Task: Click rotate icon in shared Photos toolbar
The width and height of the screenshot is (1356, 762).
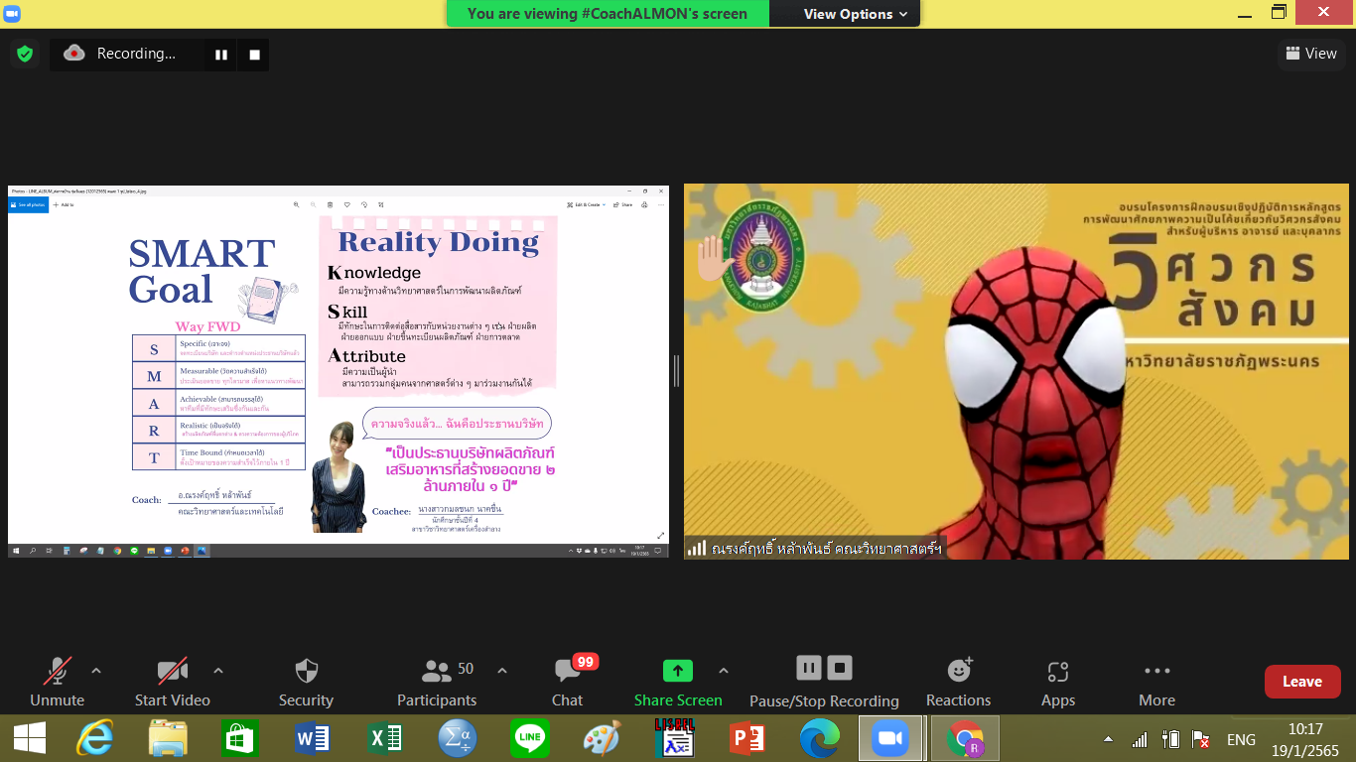Action: pos(364,204)
